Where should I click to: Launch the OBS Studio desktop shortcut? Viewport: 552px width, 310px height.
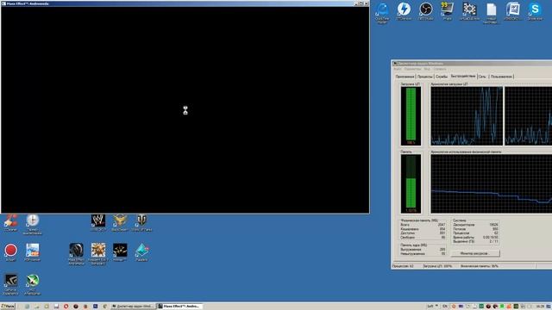(425, 11)
